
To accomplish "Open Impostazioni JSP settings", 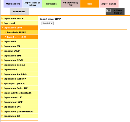I will [19, 116].
